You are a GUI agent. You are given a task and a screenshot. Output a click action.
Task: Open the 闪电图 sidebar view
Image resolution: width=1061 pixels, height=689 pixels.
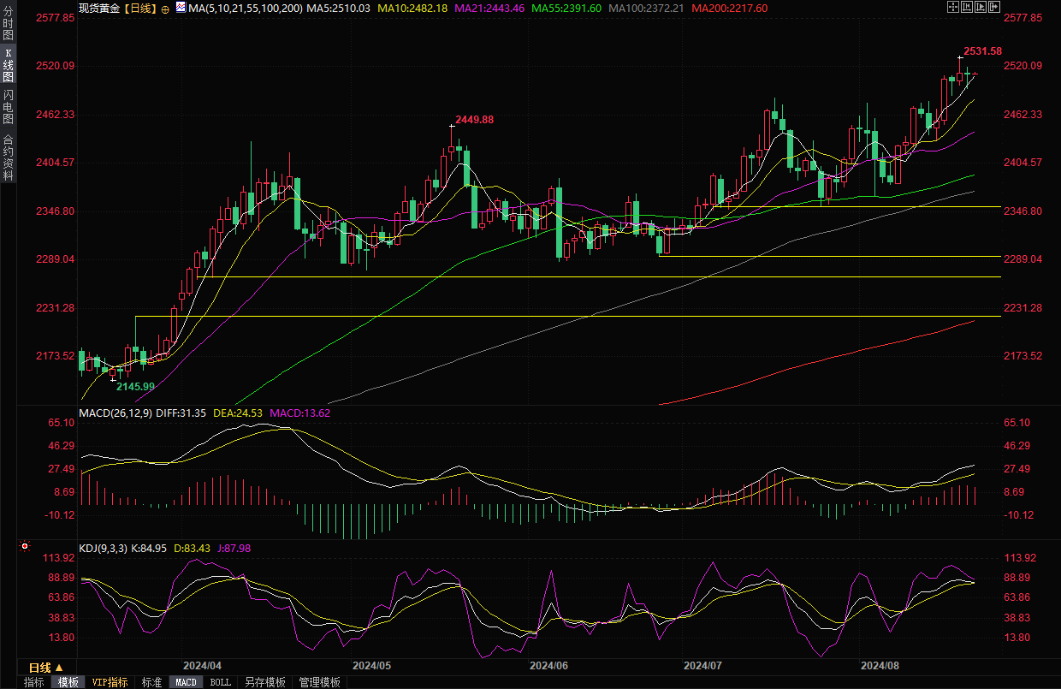coord(8,107)
